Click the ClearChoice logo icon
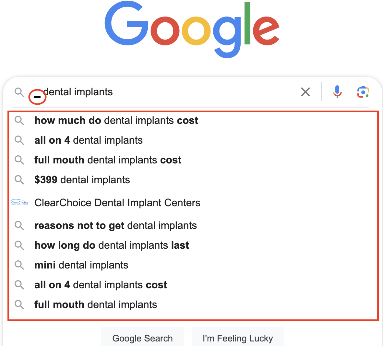This screenshot has height=346, width=383. (19, 202)
